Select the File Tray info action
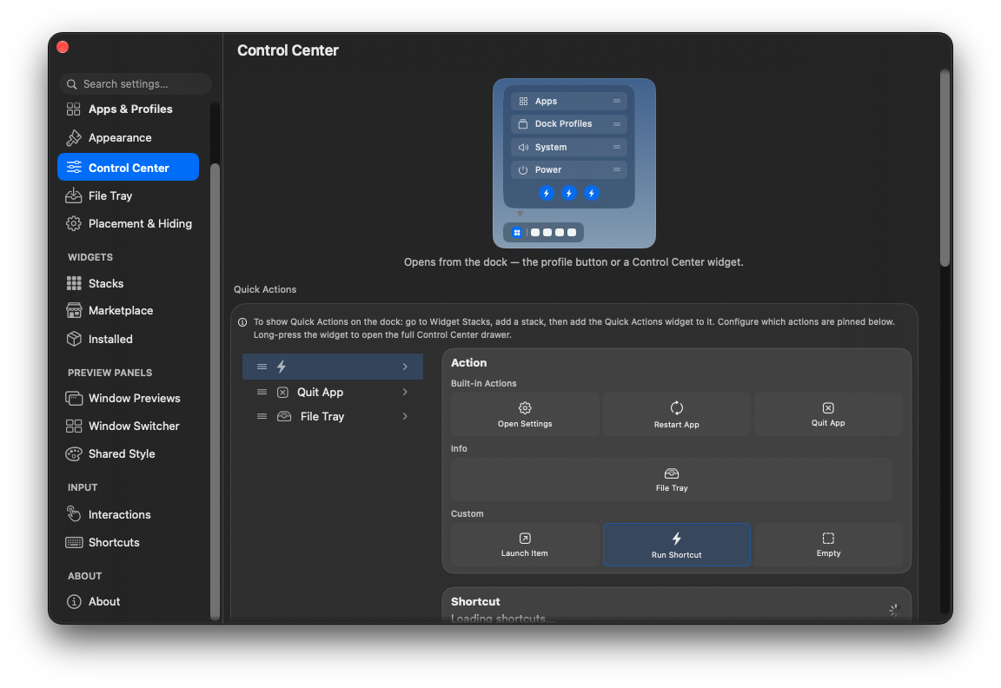Image resolution: width=1001 pixels, height=688 pixels. click(x=672, y=480)
